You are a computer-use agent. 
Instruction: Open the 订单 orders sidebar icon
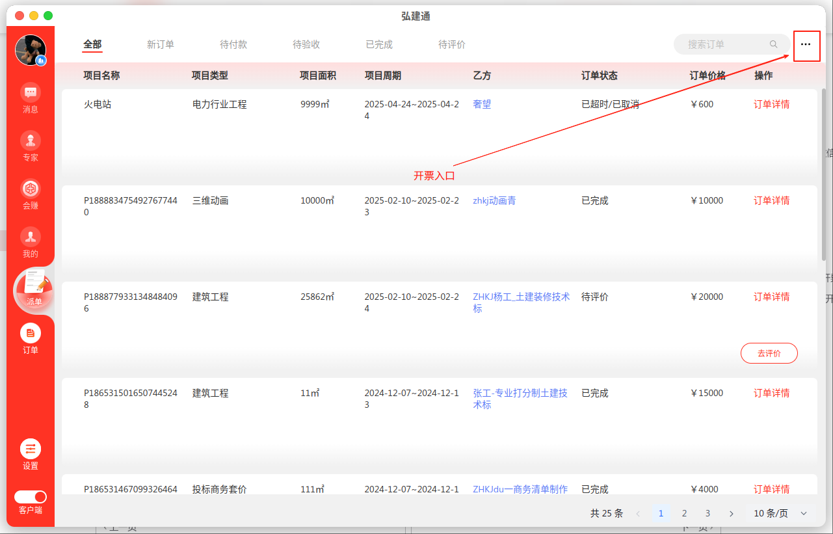(31, 334)
